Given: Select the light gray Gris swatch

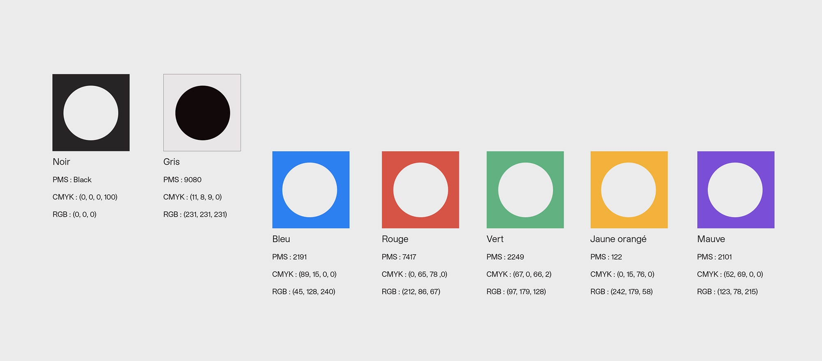Looking at the screenshot, I should pos(202,112).
